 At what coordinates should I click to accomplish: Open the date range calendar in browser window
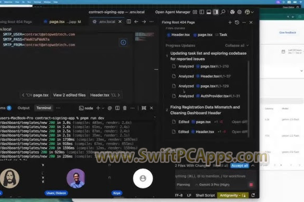pyautogui.click(x=283, y=52)
